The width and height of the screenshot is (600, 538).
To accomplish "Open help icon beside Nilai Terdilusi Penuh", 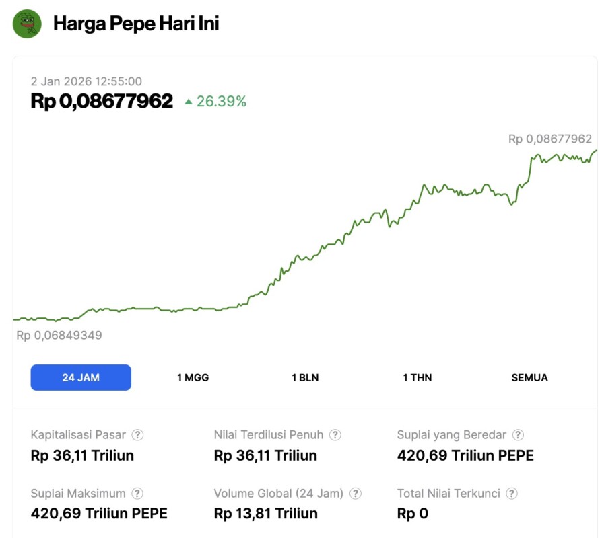I will pyautogui.click(x=335, y=435).
